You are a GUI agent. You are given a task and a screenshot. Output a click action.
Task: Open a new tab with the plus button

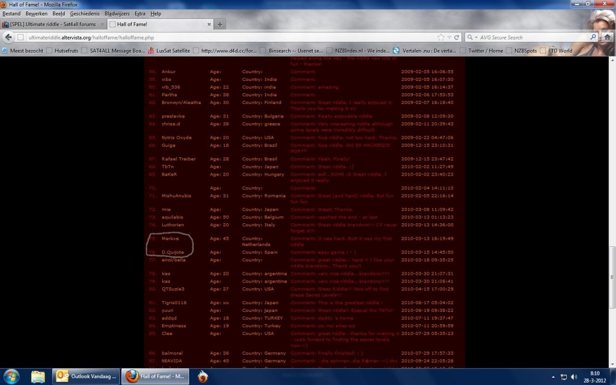point(219,24)
